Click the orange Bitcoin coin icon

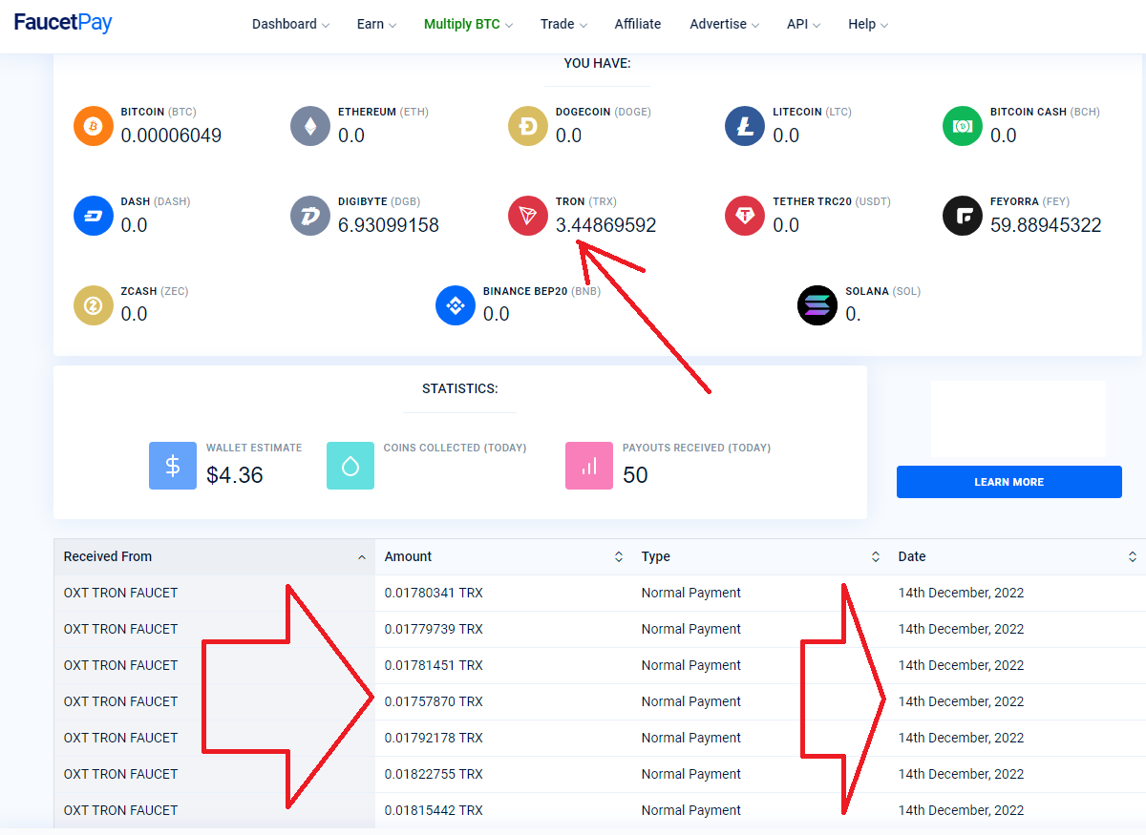(x=94, y=126)
